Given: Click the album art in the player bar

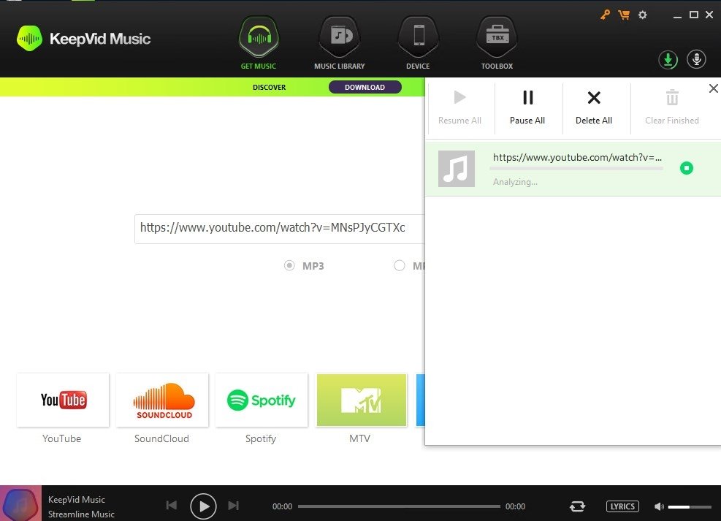Looking at the screenshot, I should [20, 503].
